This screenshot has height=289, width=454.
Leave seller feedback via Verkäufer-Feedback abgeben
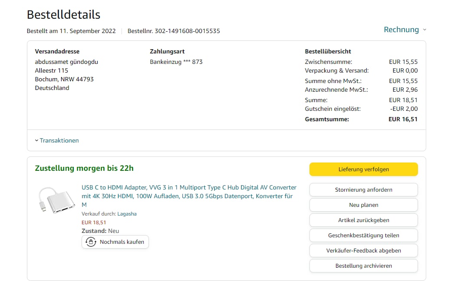pos(363,251)
